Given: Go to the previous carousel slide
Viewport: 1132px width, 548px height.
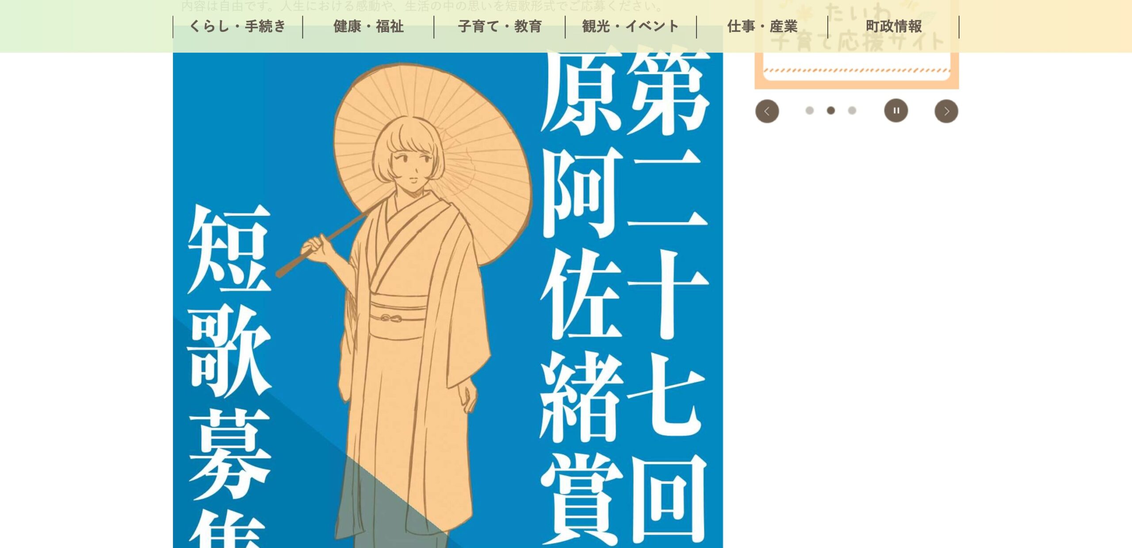Looking at the screenshot, I should (767, 111).
